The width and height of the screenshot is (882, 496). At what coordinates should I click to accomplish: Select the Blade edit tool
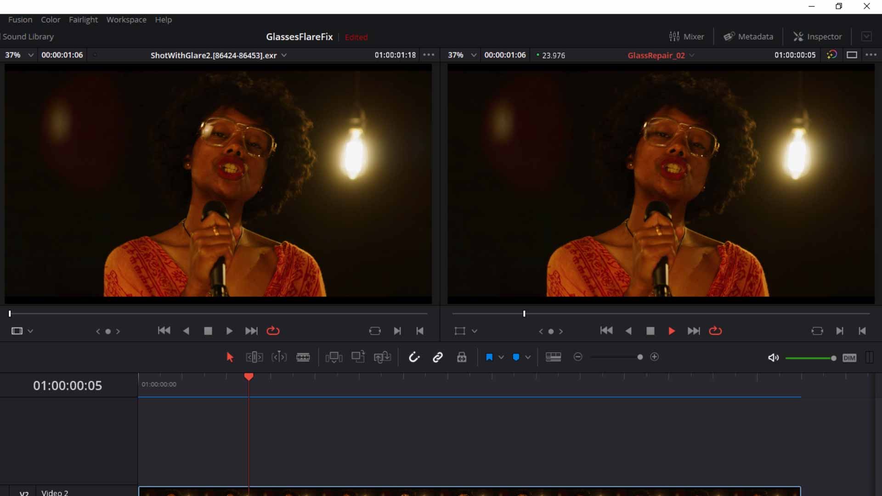(x=303, y=357)
